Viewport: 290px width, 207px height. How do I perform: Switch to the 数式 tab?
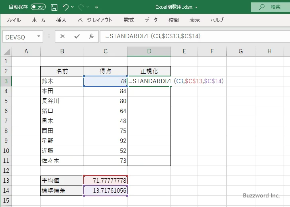[129, 20]
